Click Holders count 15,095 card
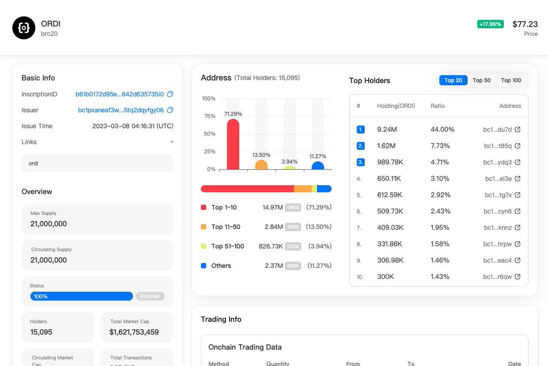The width and height of the screenshot is (548, 366). (x=58, y=327)
